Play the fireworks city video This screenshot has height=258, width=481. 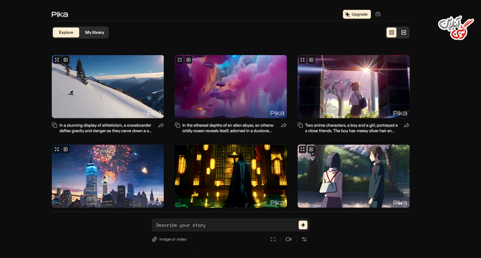pyautogui.click(x=66, y=149)
